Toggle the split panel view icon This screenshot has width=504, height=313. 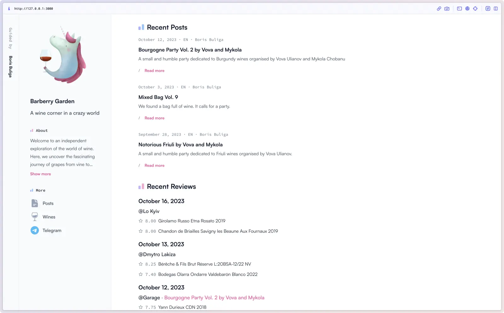point(495,8)
